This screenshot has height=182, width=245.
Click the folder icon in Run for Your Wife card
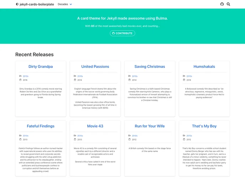click(129, 136)
